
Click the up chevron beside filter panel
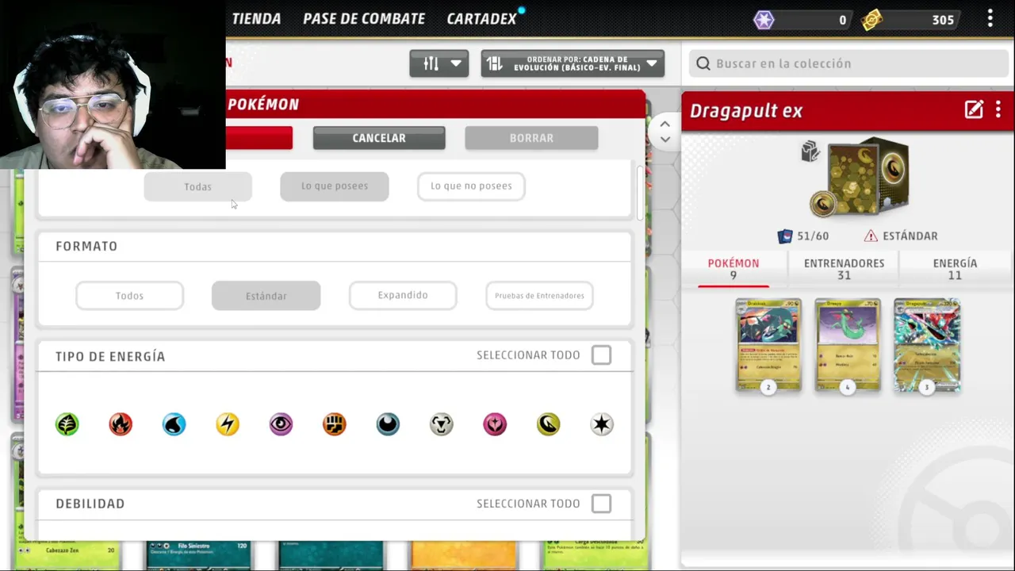(x=665, y=124)
